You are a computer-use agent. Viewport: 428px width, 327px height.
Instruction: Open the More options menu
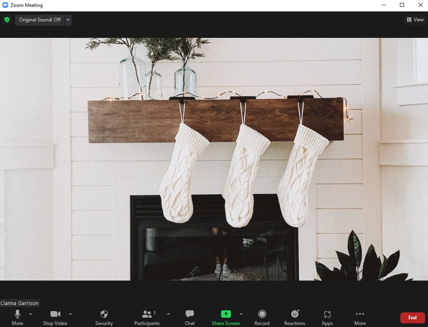pos(360,317)
